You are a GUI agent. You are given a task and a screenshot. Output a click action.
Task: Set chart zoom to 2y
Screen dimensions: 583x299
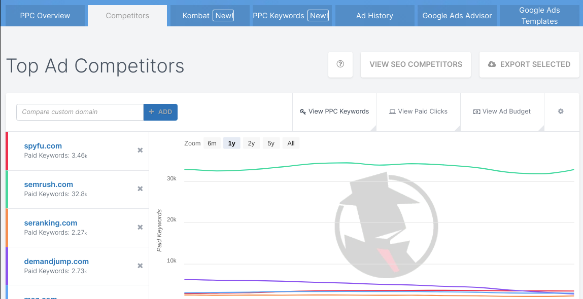[251, 143]
